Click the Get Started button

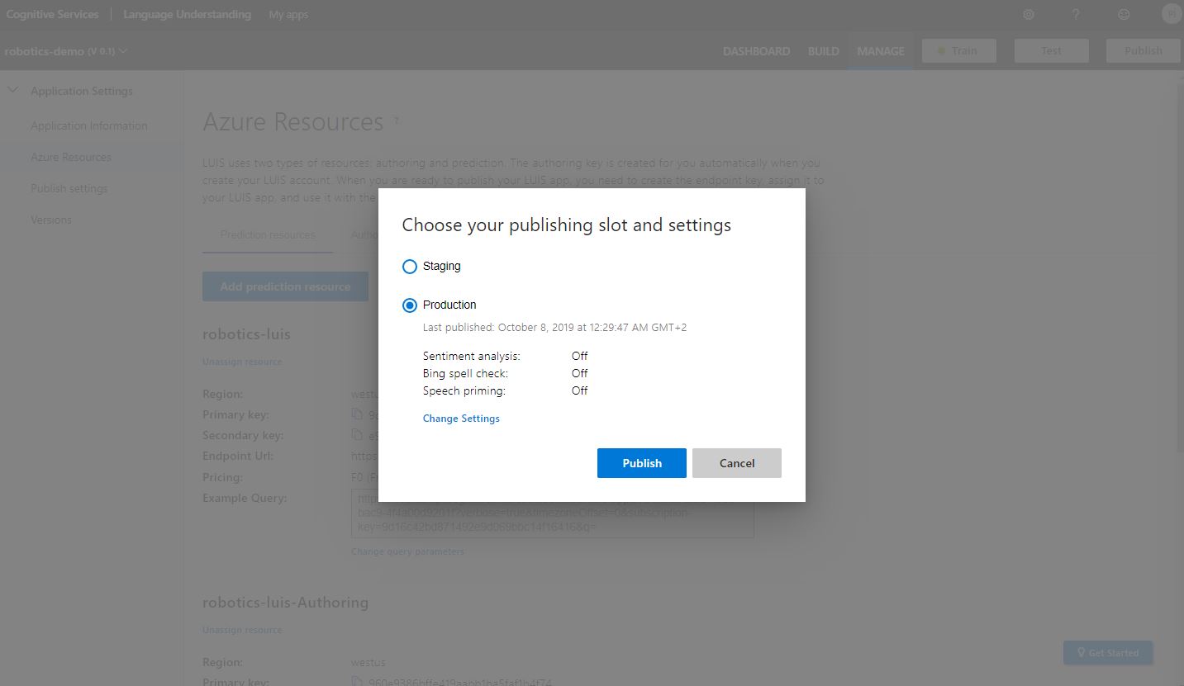tap(1108, 653)
